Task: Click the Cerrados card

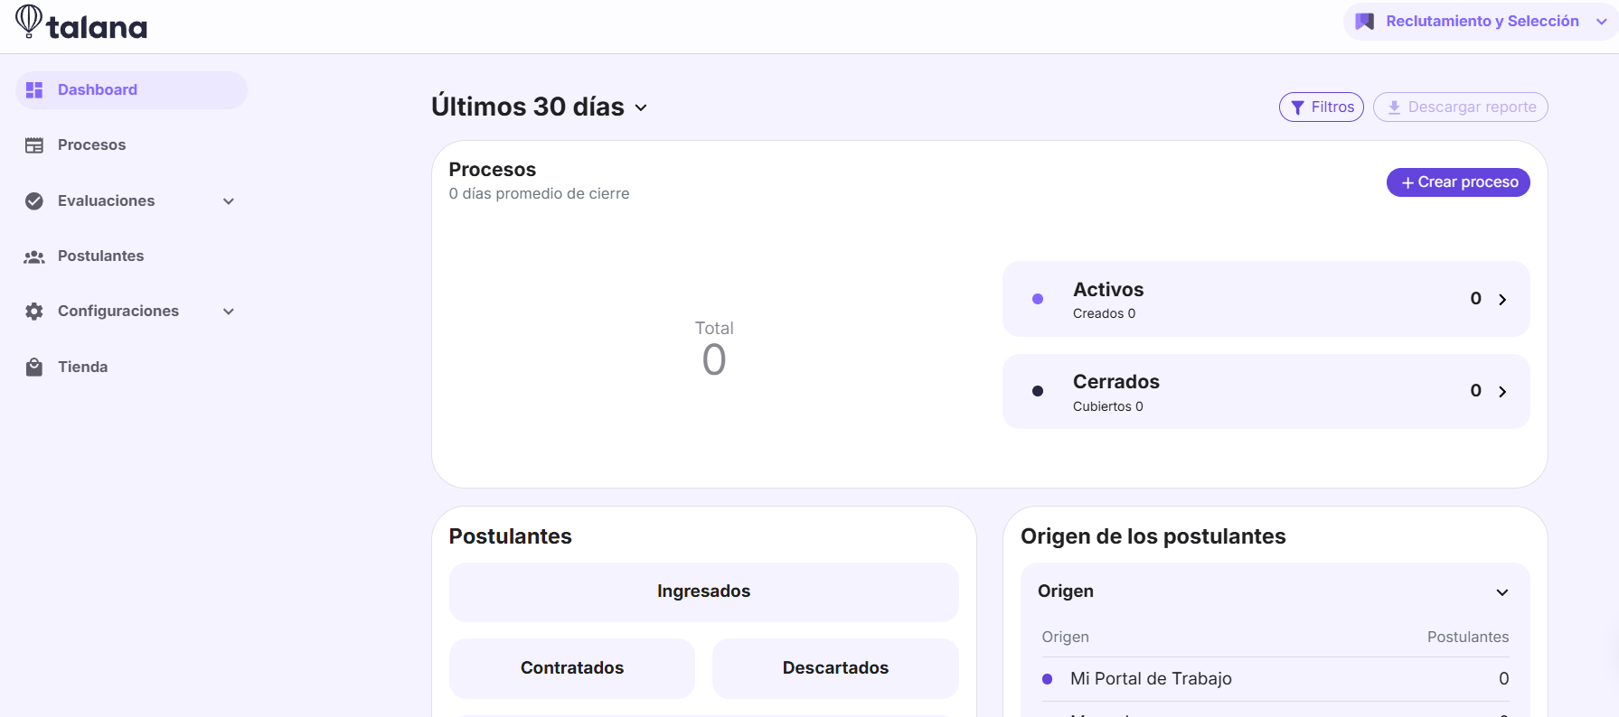Action: click(1266, 391)
